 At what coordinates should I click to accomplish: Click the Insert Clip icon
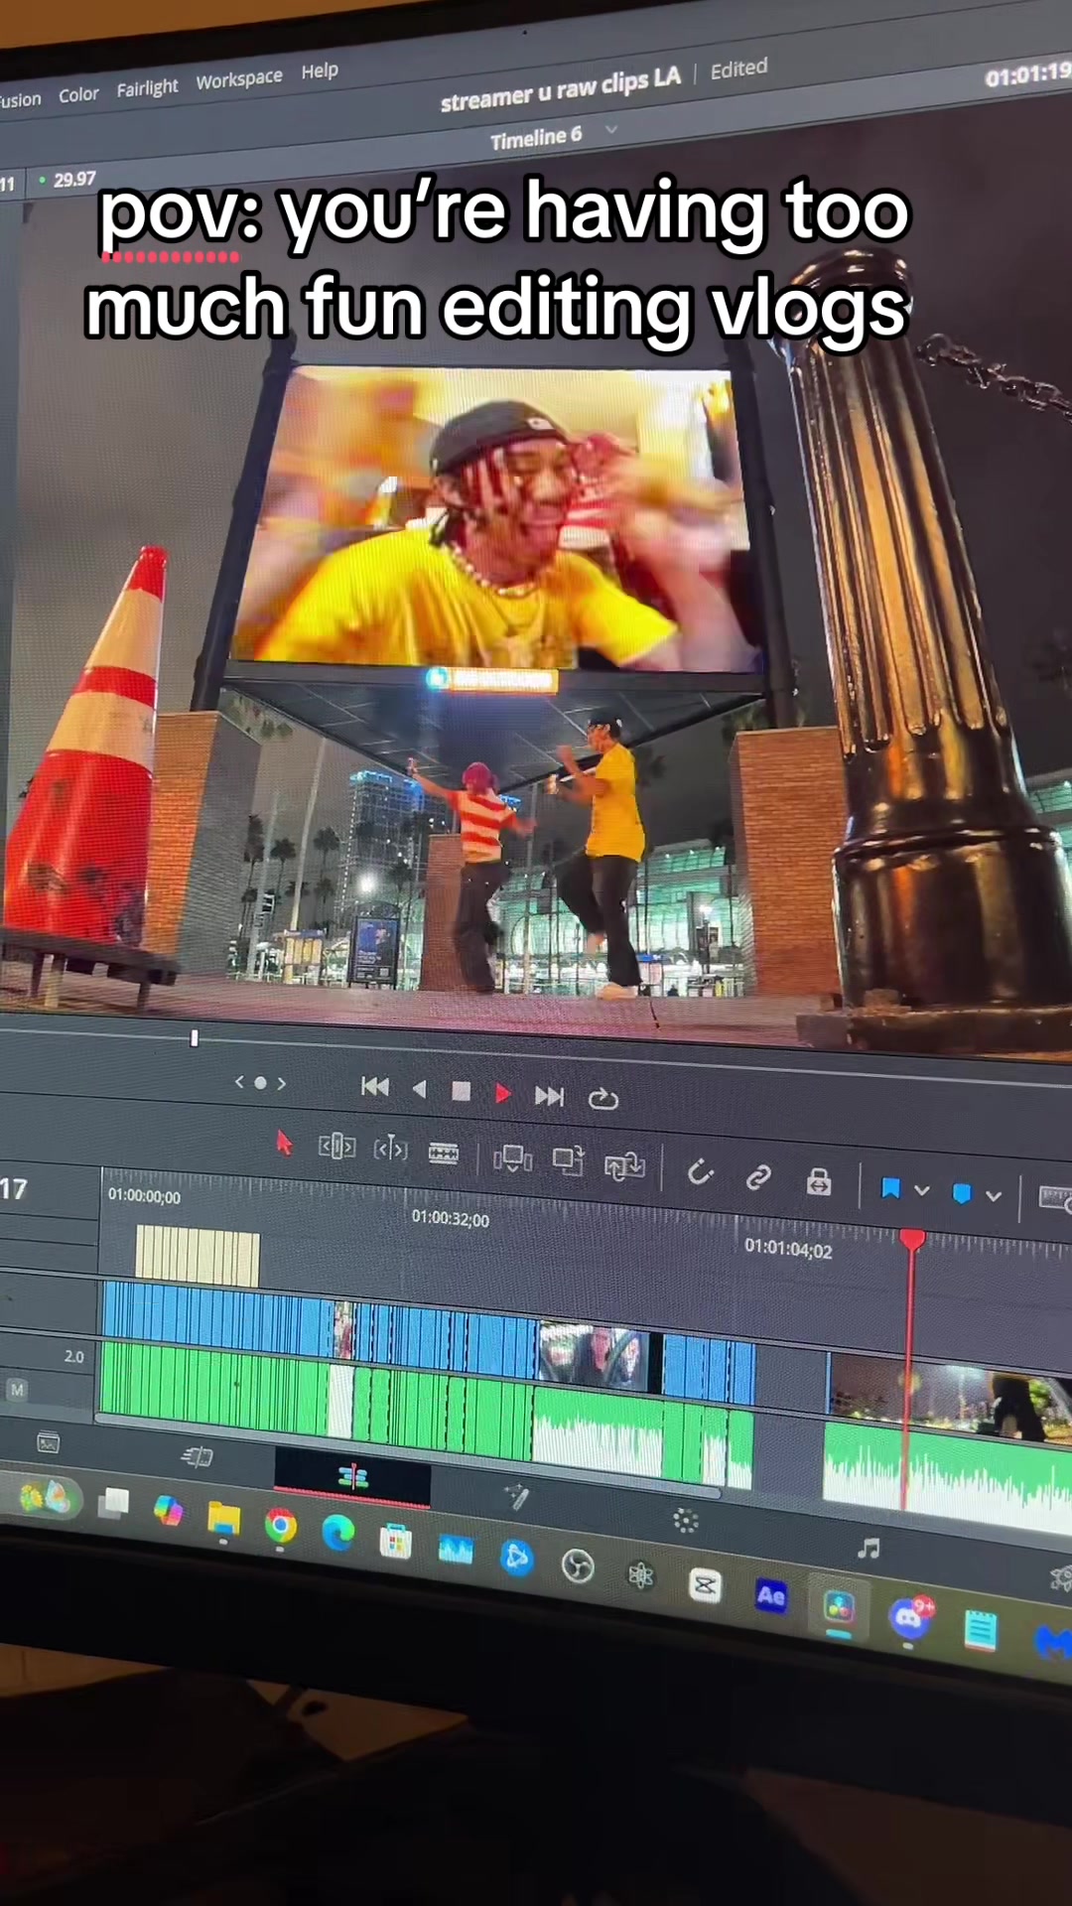pyautogui.click(x=513, y=1157)
